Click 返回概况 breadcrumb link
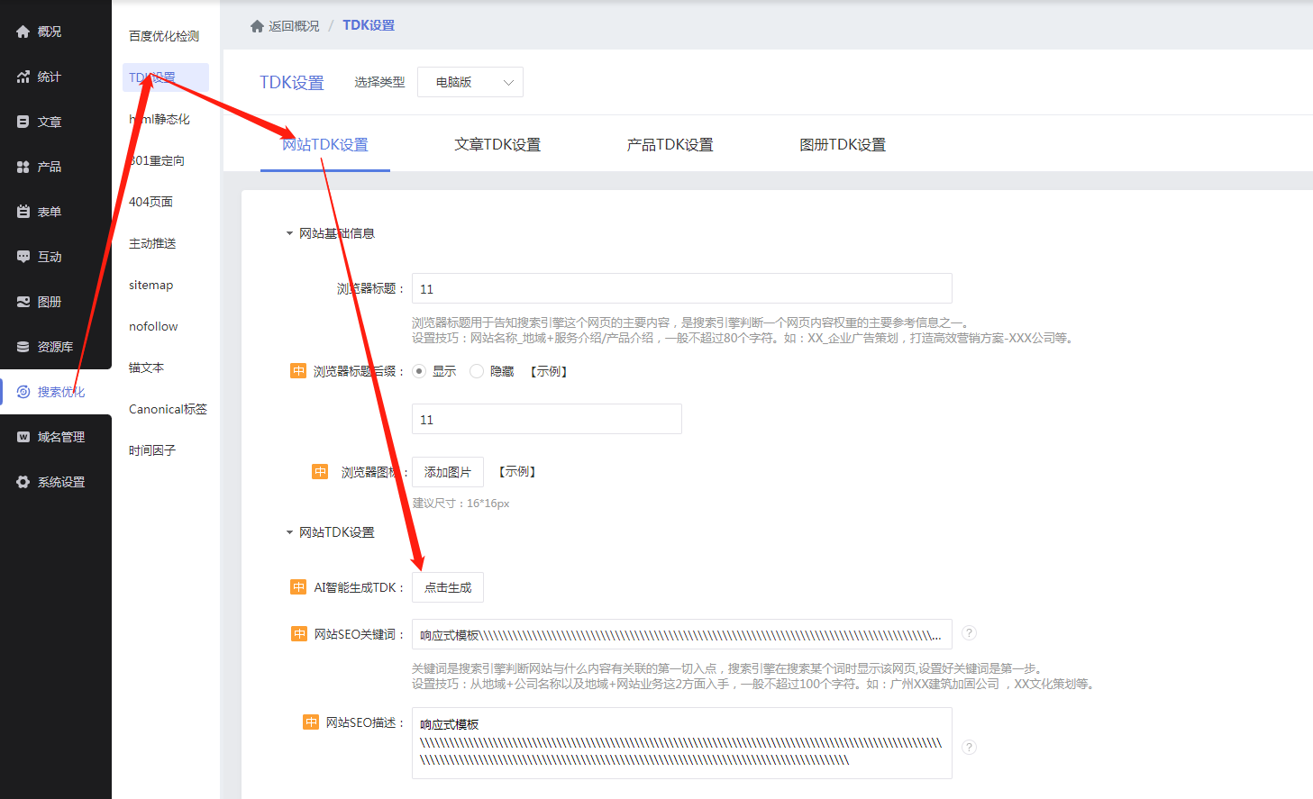1313x799 pixels. [x=294, y=26]
